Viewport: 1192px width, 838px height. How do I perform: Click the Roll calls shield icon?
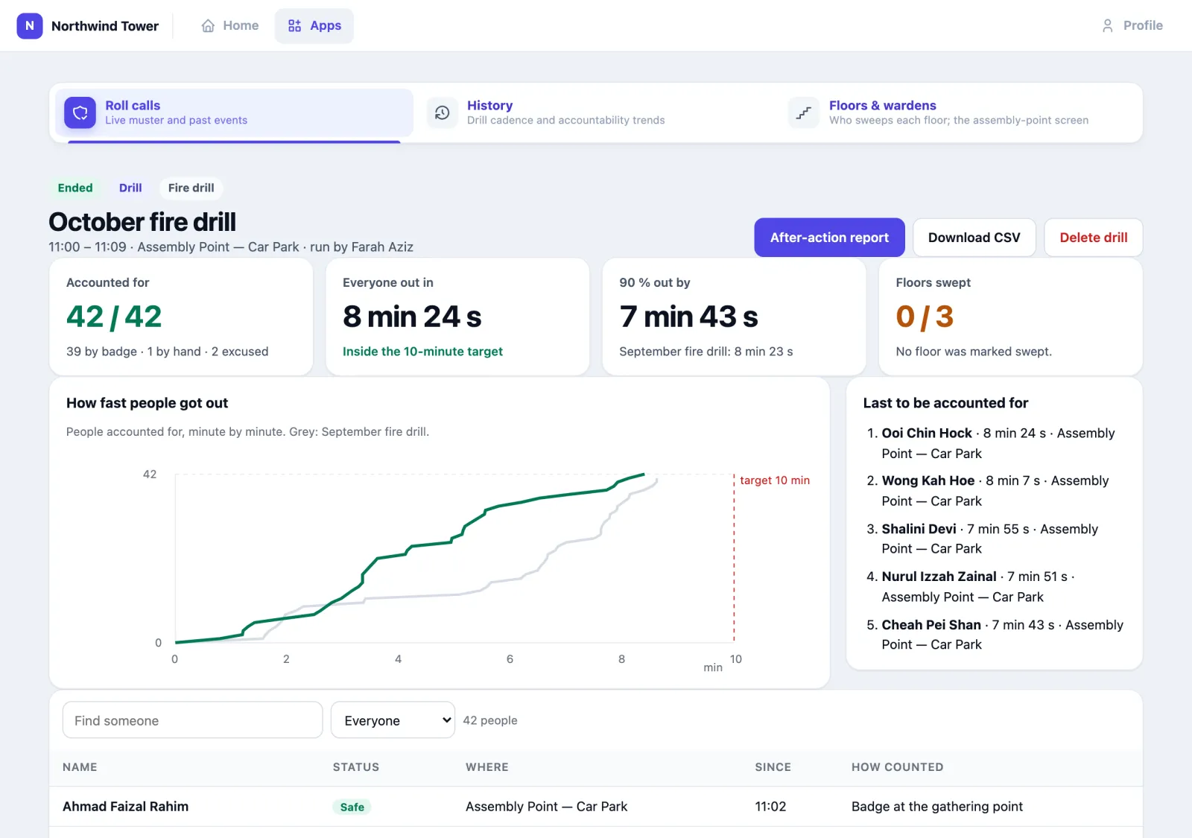(x=80, y=112)
